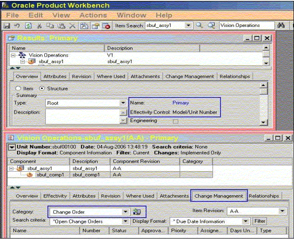Sort by Component Revision column header
This screenshot has width=294, height=239.
pos(145,161)
